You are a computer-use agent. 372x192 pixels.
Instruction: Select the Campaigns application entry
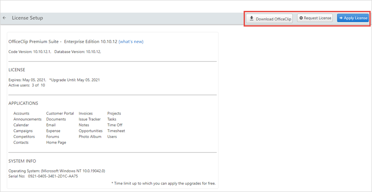(x=23, y=131)
